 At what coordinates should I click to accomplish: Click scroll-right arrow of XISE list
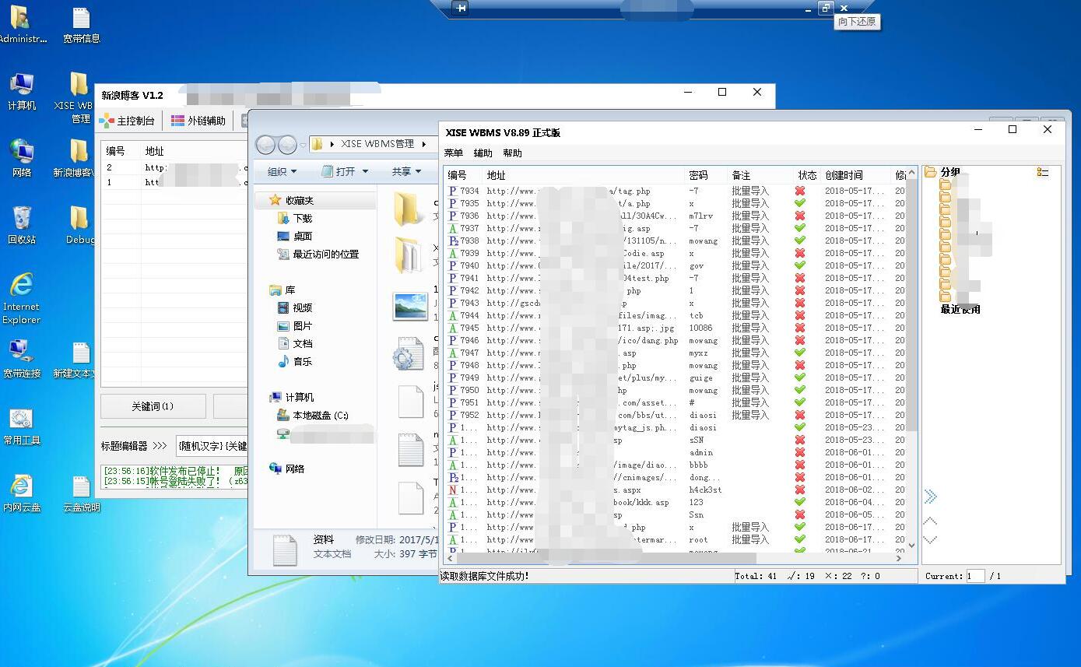coord(900,558)
